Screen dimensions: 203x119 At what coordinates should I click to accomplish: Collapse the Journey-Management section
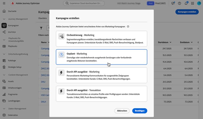click(x=4, y=19)
